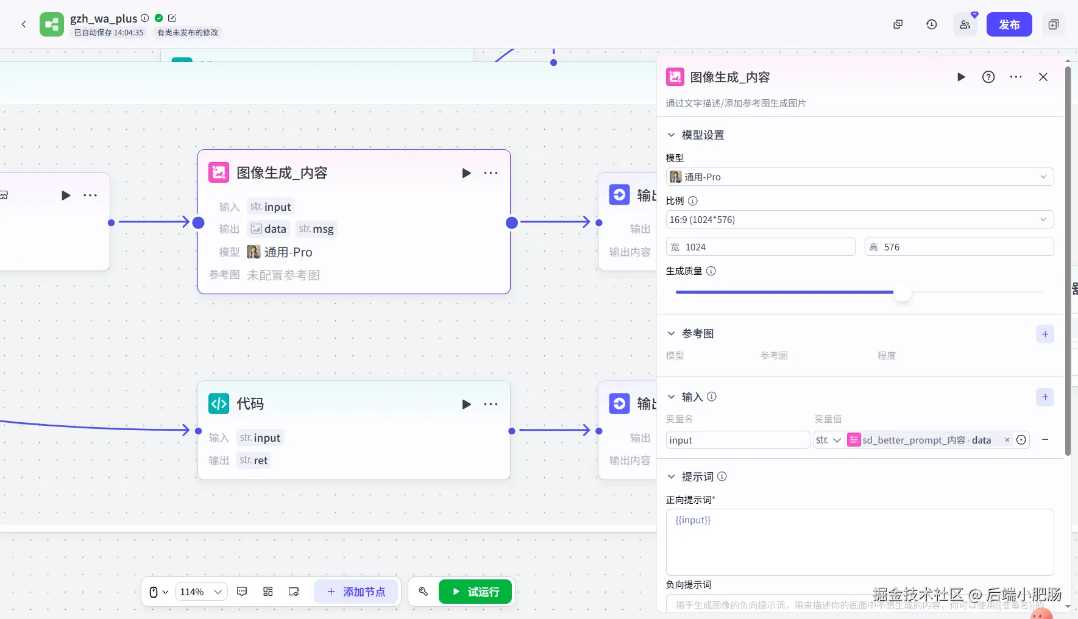The width and height of the screenshot is (1078, 619).
Task: Click the lower output node's blue icon
Action: pos(619,403)
